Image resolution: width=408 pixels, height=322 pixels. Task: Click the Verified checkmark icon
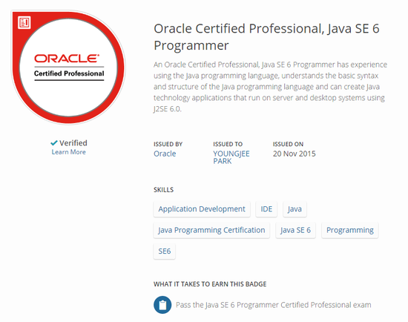tap(54, 143)
